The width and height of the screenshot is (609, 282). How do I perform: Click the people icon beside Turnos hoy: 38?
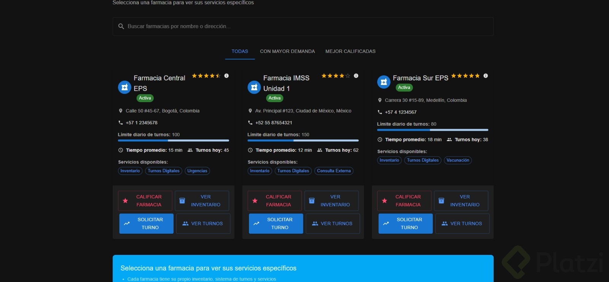click(x=449, y=139)
